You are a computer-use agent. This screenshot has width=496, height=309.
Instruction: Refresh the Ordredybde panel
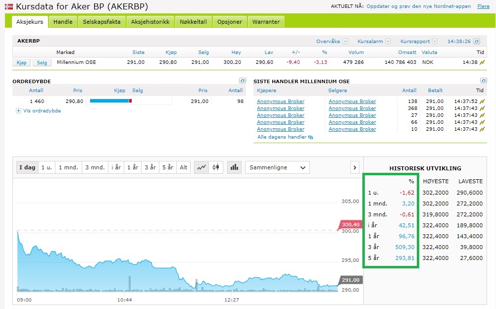[x=243, y=80]
